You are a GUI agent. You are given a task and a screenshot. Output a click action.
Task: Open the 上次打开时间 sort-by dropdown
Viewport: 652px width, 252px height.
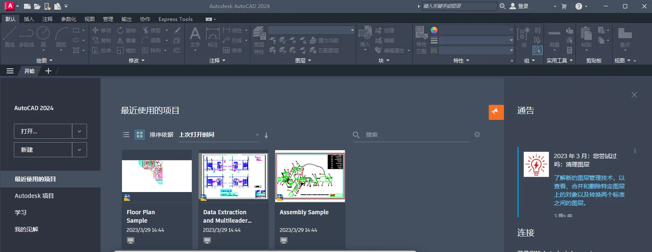219,135
